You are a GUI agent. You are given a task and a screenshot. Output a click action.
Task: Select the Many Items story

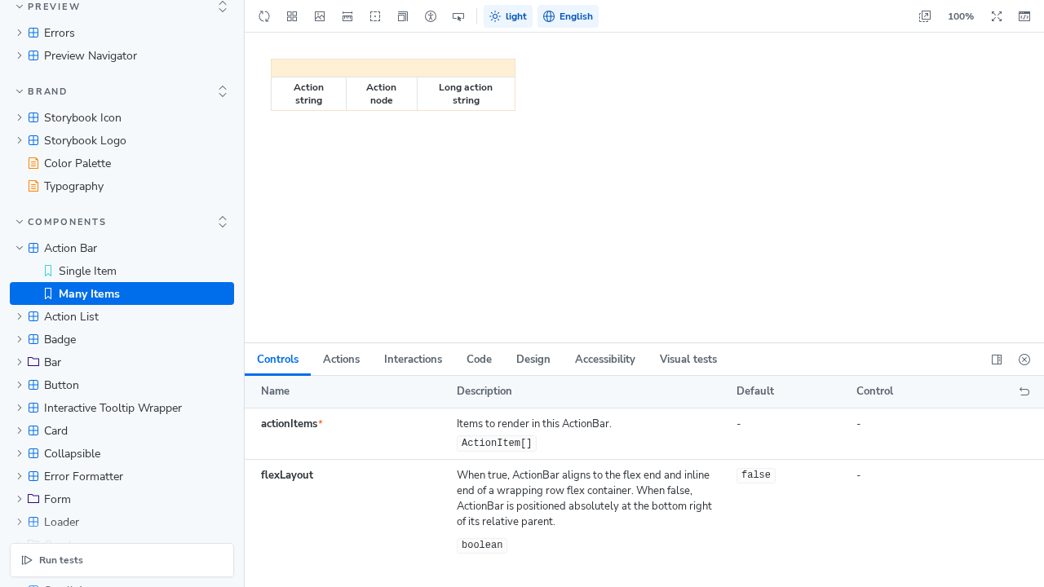[122, 293]
